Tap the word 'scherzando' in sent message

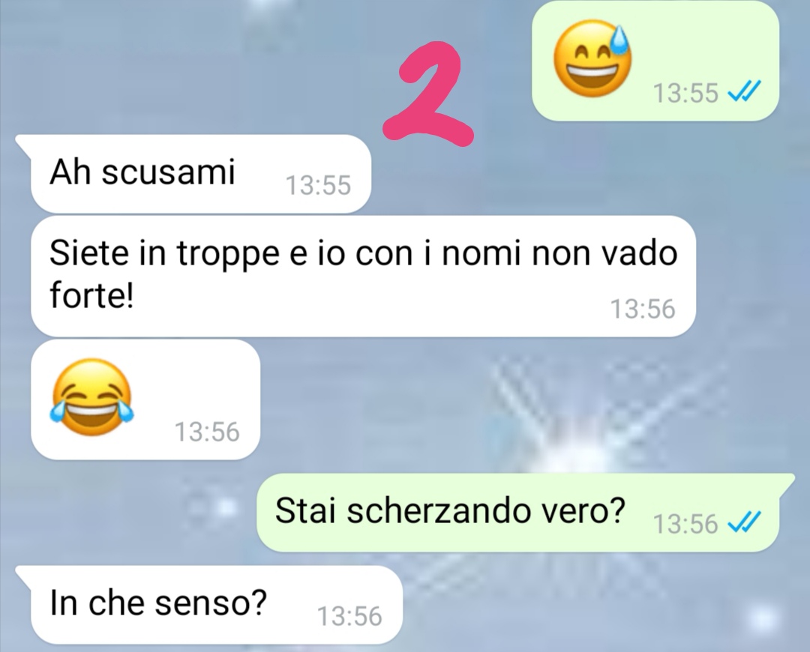click(x=438, y=512)
